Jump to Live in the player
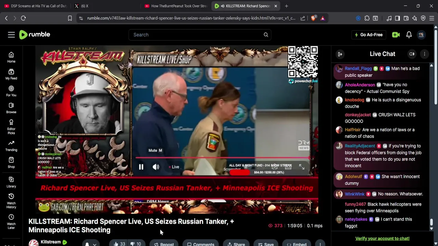Viewport: 438px width, 246px height. pos(174,167)
